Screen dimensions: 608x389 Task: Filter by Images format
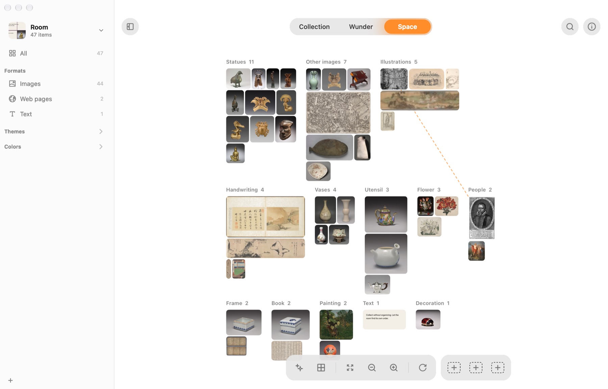(x=56, y=84)
